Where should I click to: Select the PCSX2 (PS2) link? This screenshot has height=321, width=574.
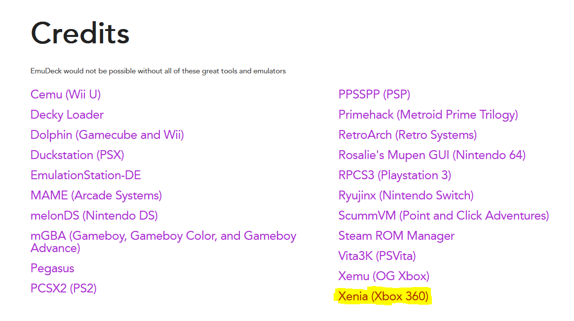64,289
